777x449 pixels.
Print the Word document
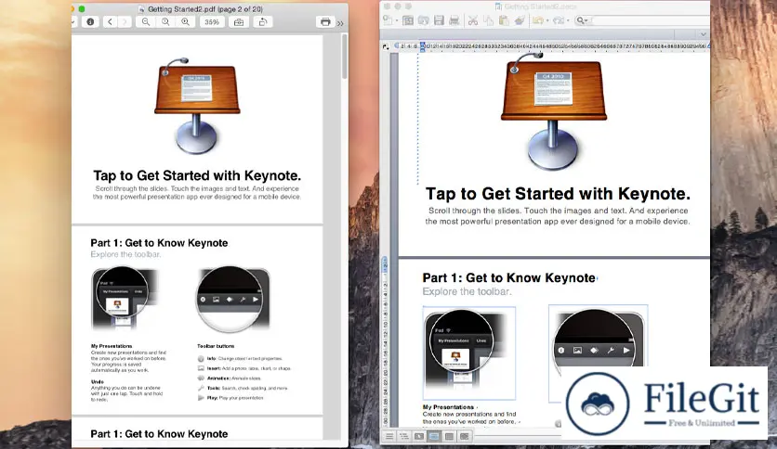click(x=454, y=20)
